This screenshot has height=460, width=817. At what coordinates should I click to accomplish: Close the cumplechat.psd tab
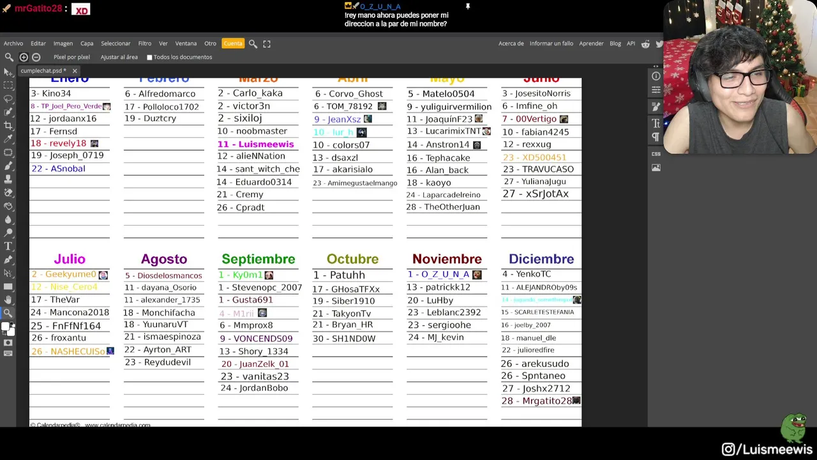74,71
